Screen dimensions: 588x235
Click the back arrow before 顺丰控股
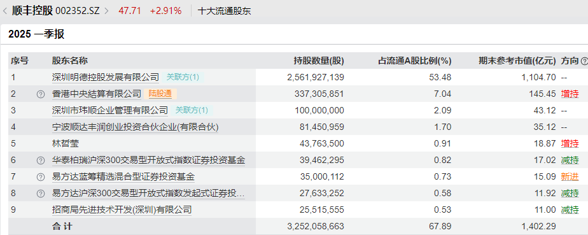point(5,11)
